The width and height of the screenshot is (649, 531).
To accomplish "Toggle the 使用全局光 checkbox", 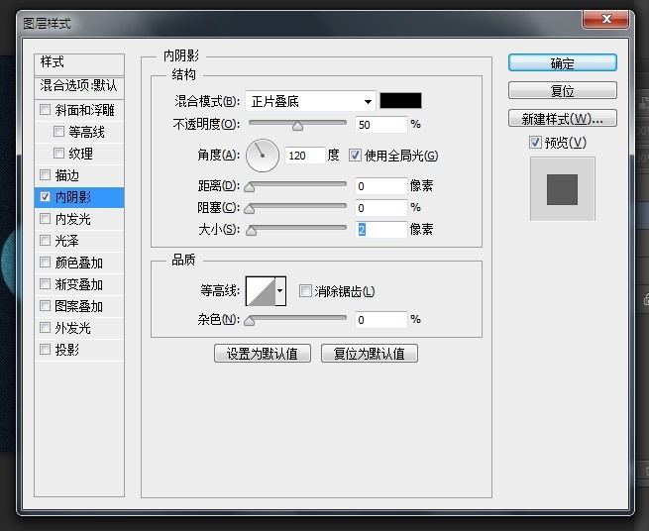I will click(x=356, y=156).
